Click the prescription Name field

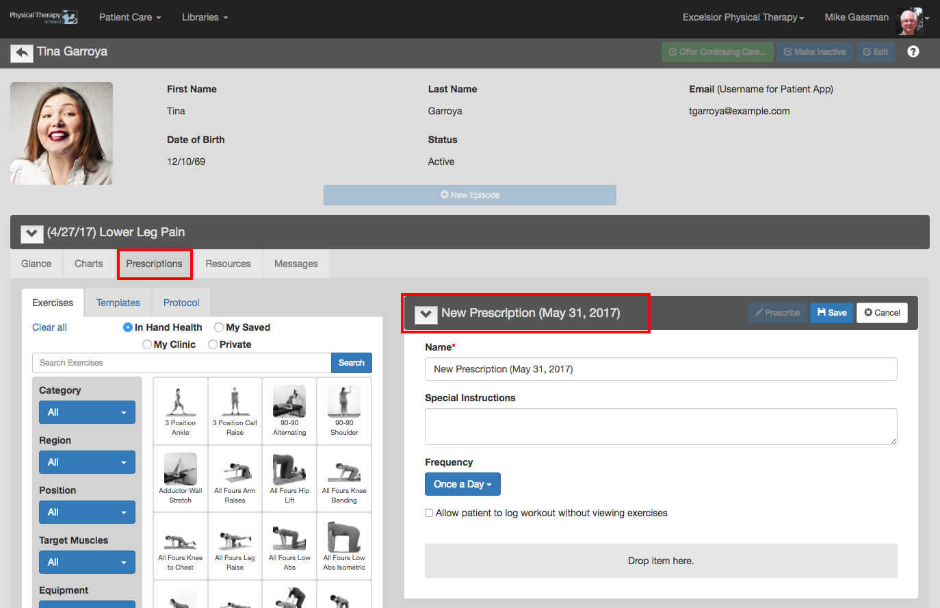click(661, 369)
